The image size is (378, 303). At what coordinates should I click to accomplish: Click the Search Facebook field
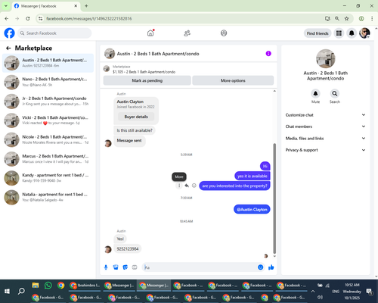[54, 33]
